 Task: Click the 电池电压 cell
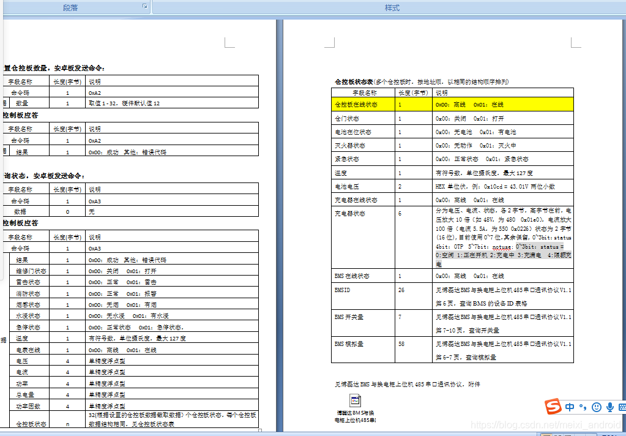pyautogui.click(x=363, y=186)
